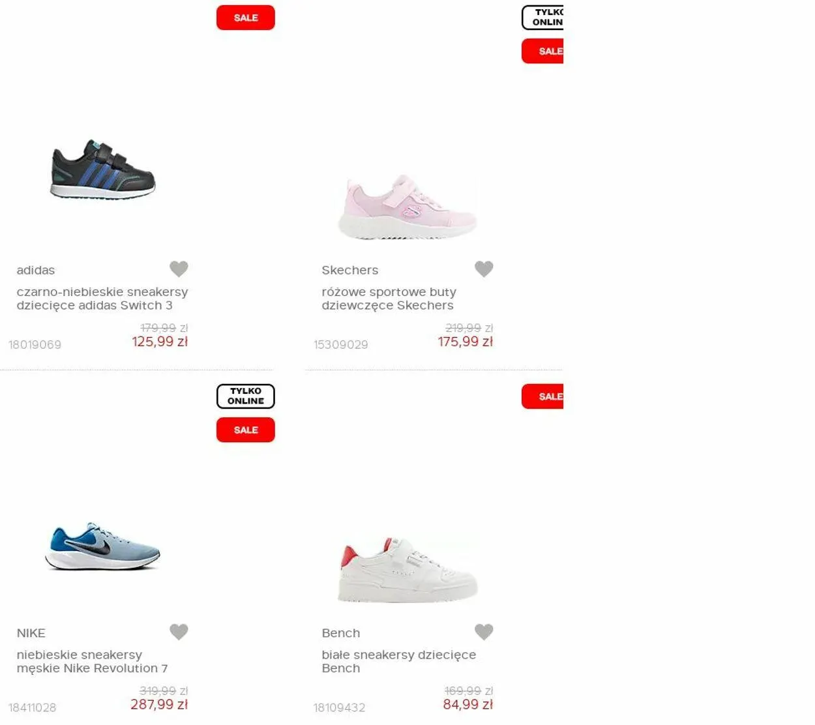The width and height of the screenshot is (815, 725).
Task: Open czarno-niebieskie sneakersy adidas Switch 3 title
Action: click(x=102, y=299)
